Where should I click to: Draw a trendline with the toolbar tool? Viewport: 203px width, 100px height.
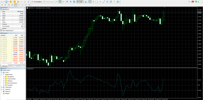tap(104, 2)
